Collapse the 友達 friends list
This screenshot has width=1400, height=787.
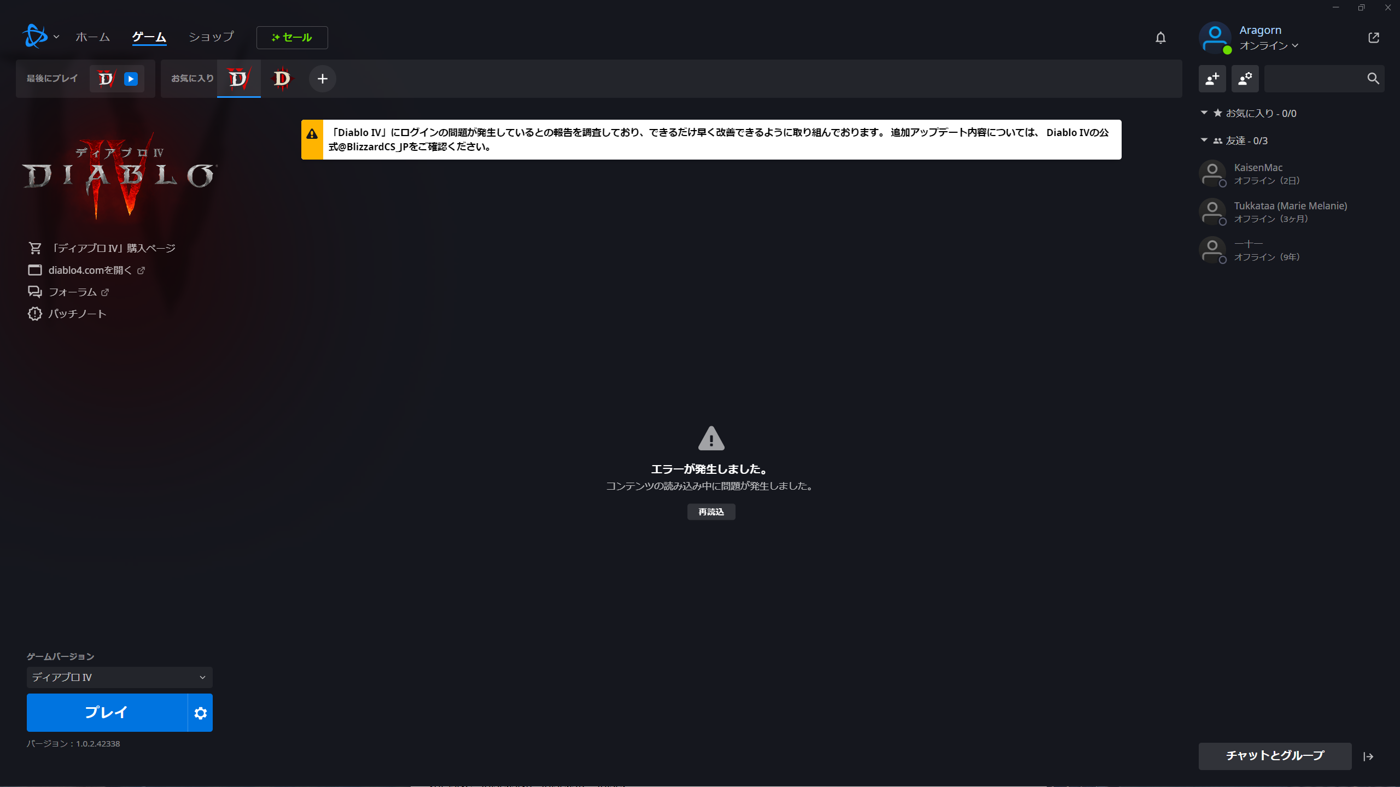point(1204,140)
